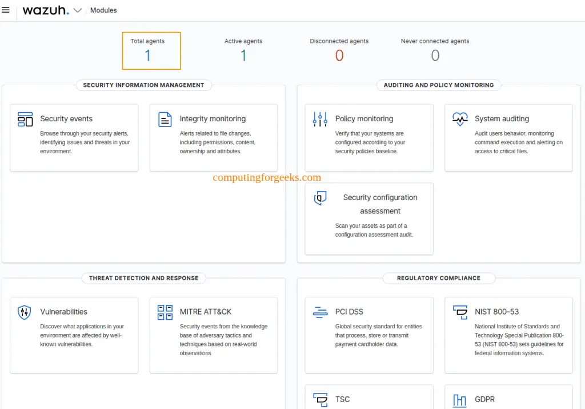Image resolution: width=585 pixels, height=409 pixels.
Task: Open the hamburger navigation menu
Action: pos(6,10)
